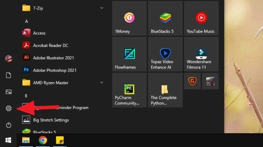Click the user account avatar
The width and height of the screenshot is (263, 147).
[9, 58]
